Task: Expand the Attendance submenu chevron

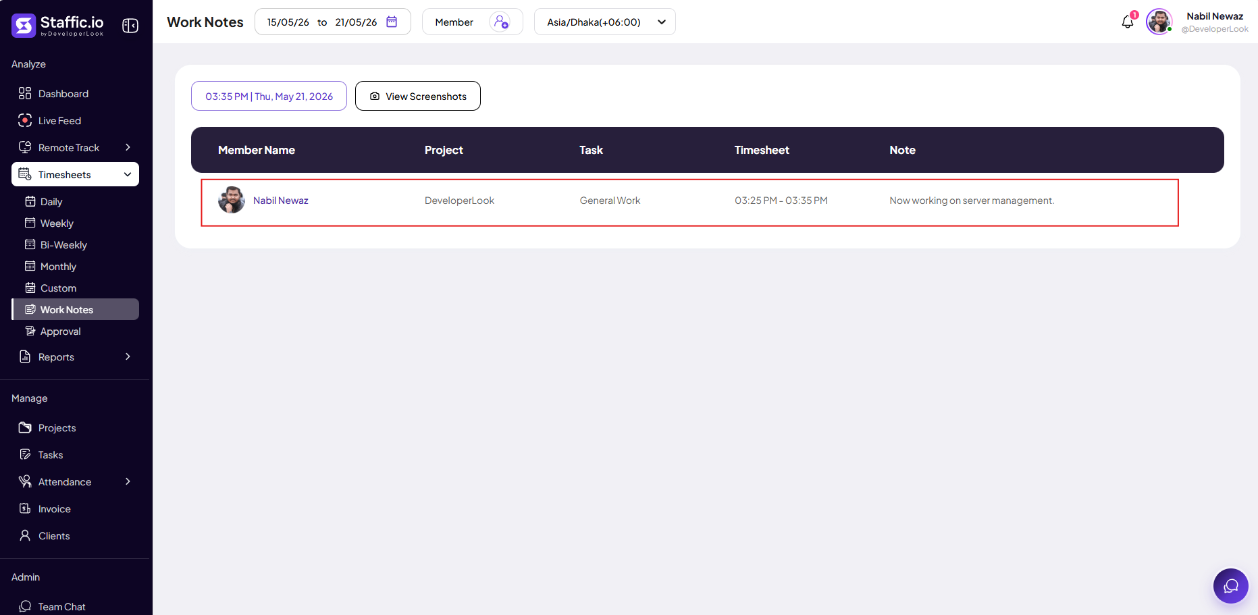Action: point(128,481)
